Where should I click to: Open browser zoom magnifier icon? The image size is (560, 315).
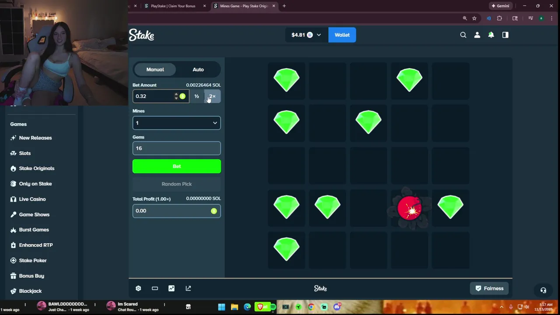465,18
